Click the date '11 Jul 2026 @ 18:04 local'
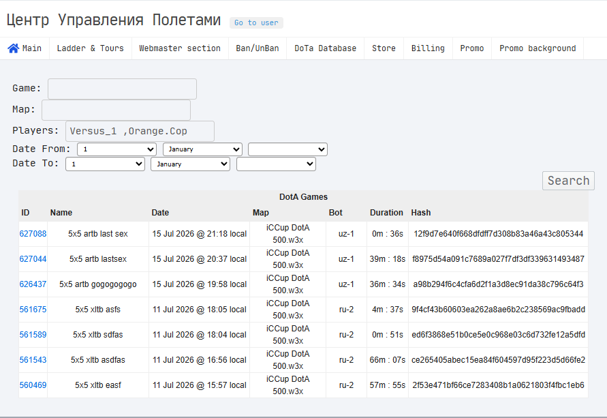The width and height of the screenshot is (607, 418). click(x=200, y=334)
